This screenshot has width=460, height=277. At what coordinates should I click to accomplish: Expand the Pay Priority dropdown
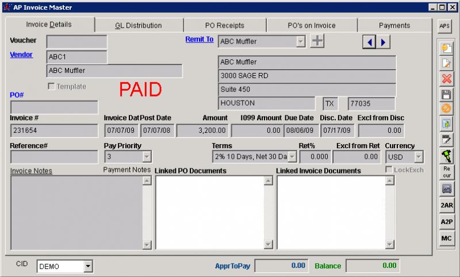(147, 156)
